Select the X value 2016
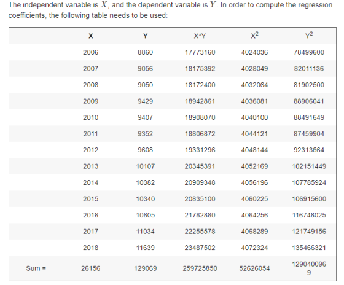Viewport: 344px width, 285px height. coord(91,215)
